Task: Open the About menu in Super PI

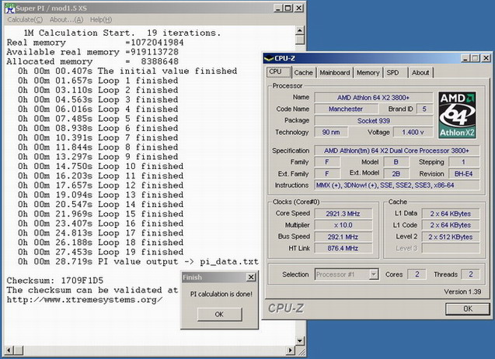Action: (66, 19)
